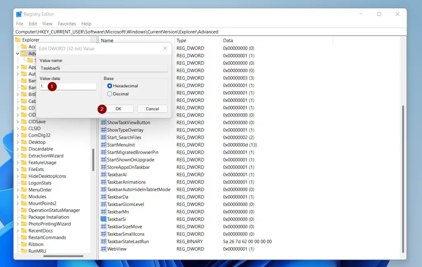Open the Edit menu

pos(33,23)
